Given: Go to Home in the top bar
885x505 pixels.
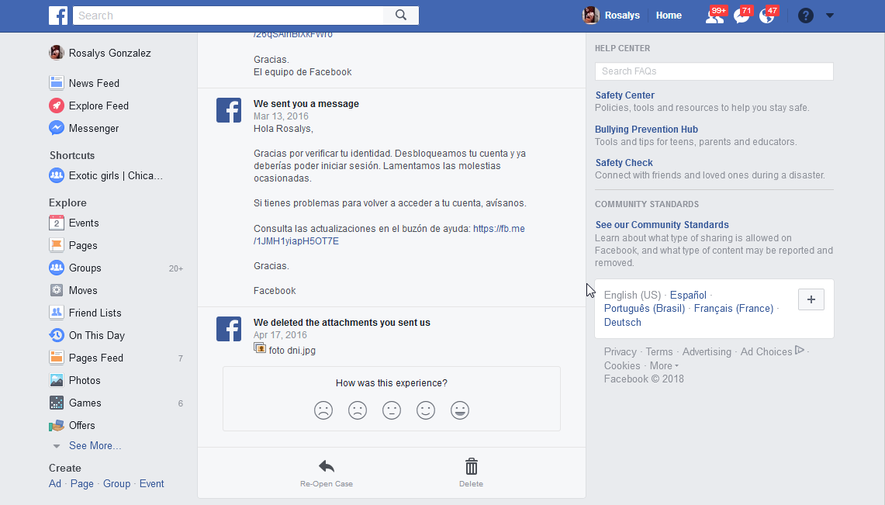Looking at the screenshot, I should [x=669, y=16].
